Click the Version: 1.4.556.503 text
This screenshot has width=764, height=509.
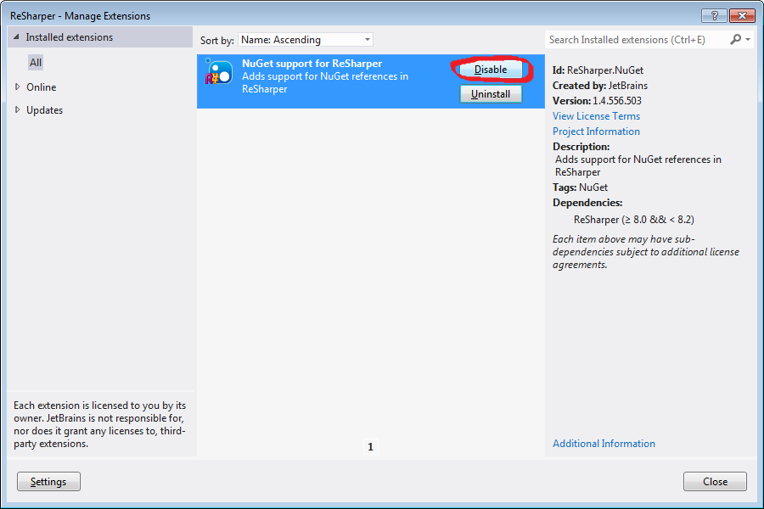(x=597, y=101)
